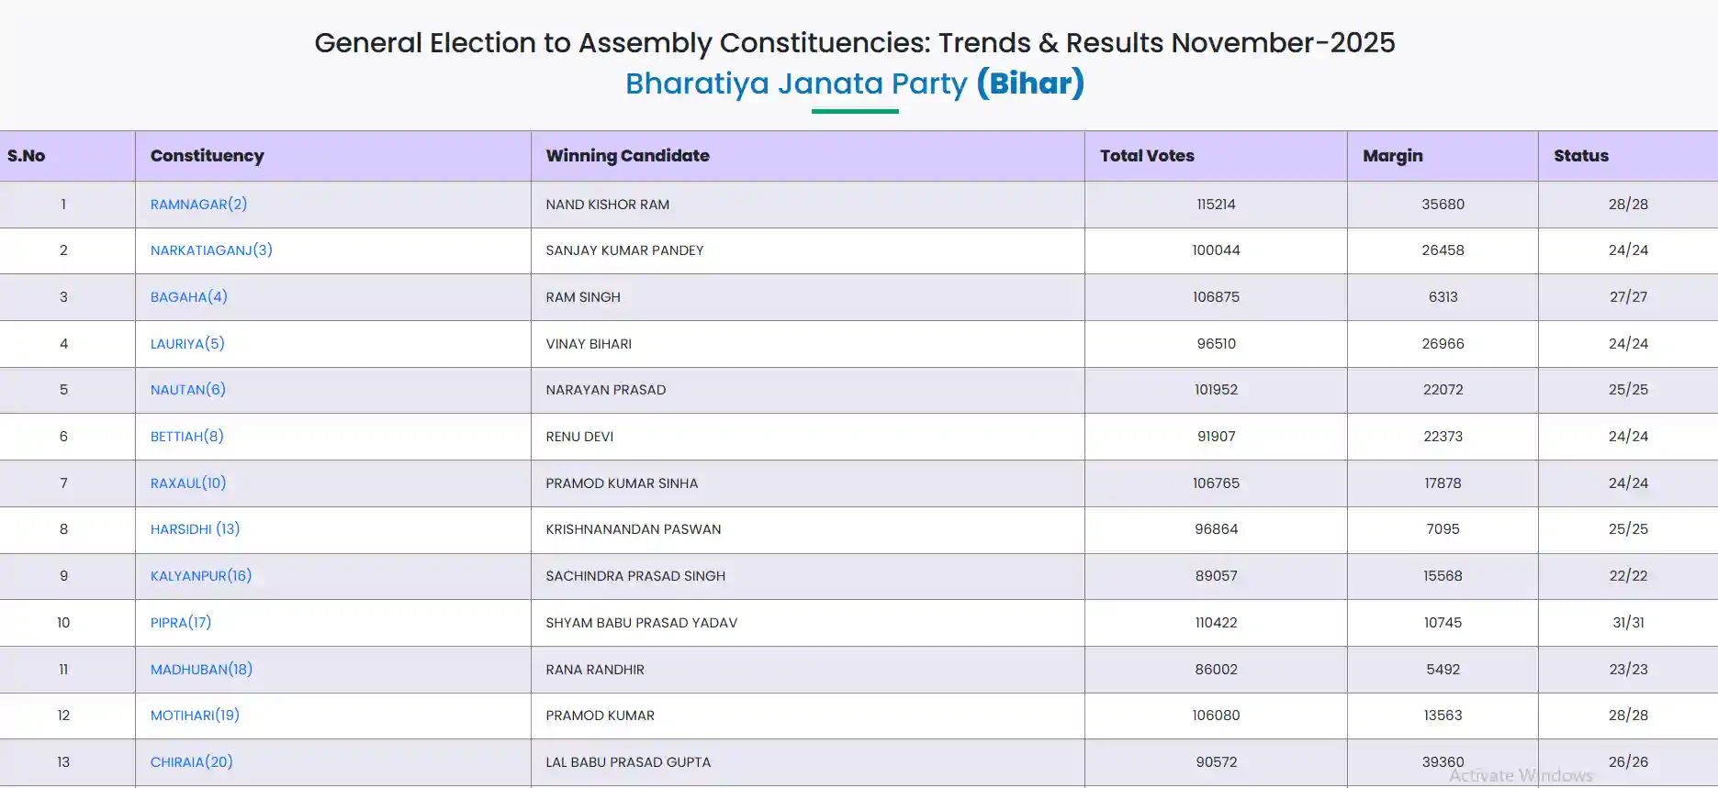Click the BAGAHA(4) constituency link
Viewport: 1718px width, 788px height.
[x=188, y=297]
